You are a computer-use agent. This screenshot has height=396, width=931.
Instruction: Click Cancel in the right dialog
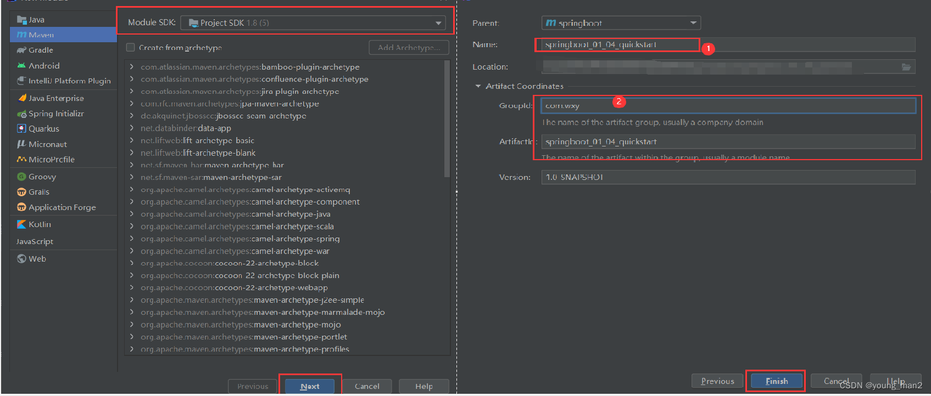tap(836, 381)
